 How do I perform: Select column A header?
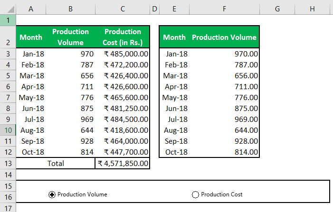coord(31,9)
